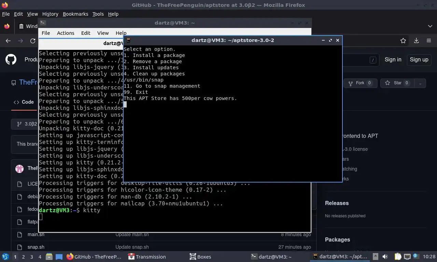437x262 pixels.
Task: Open clipboard manager tray icon
Action: tap(398, 257)
